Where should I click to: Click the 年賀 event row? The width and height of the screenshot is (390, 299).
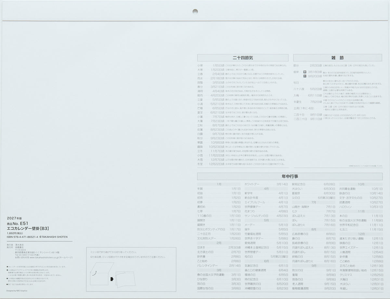pos(219,189)
